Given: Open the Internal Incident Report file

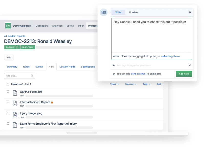Looking at the screenshot, I should [x=35, y=102].
